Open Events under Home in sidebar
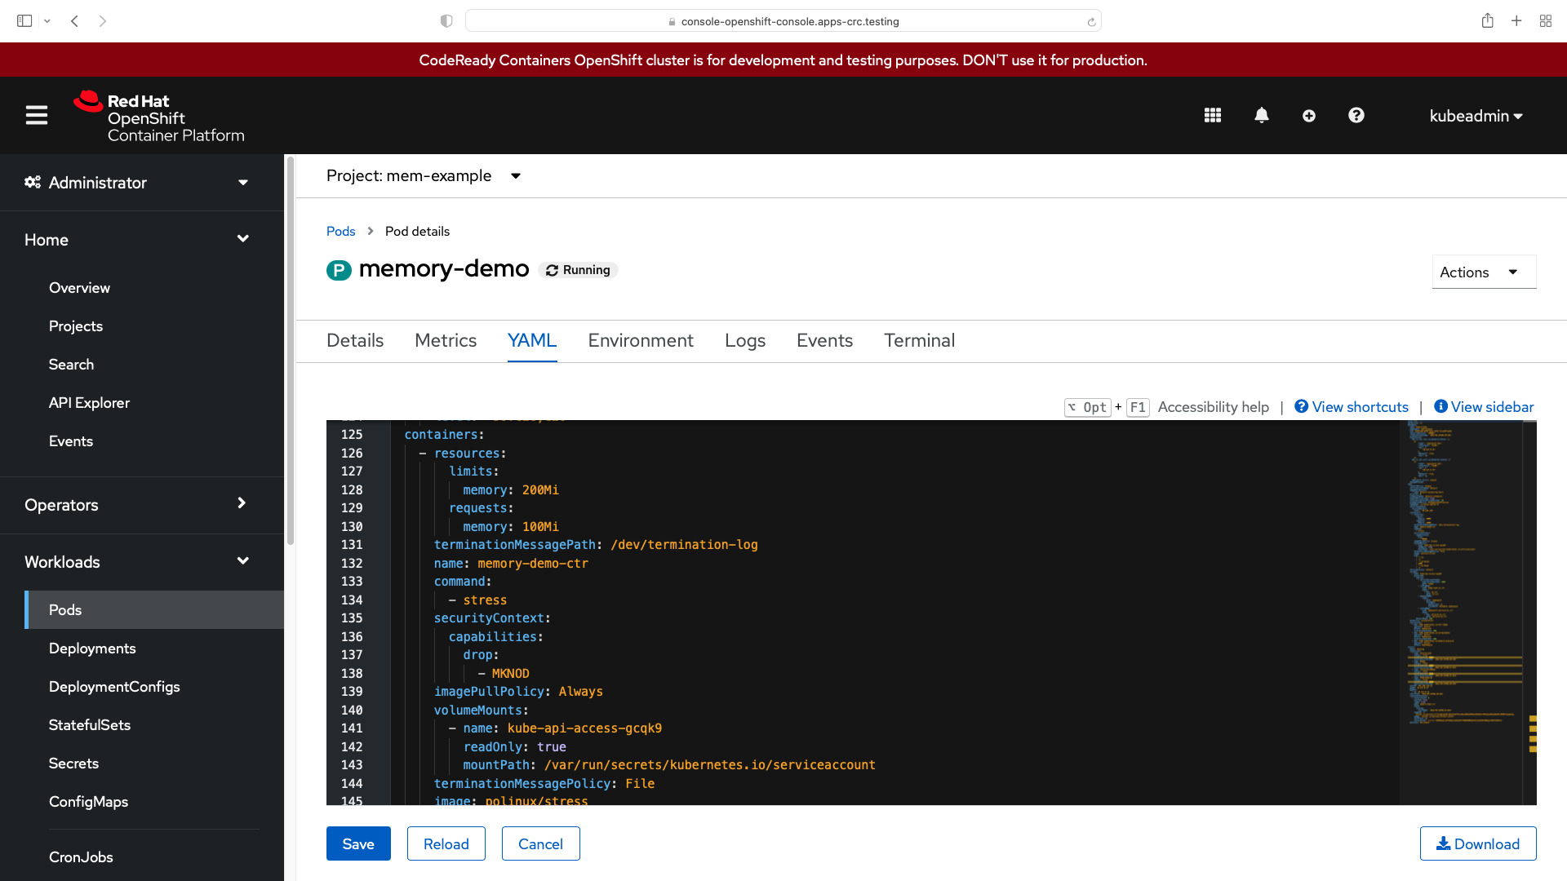Screen dimensions: 1567x881 coord(71,441)
